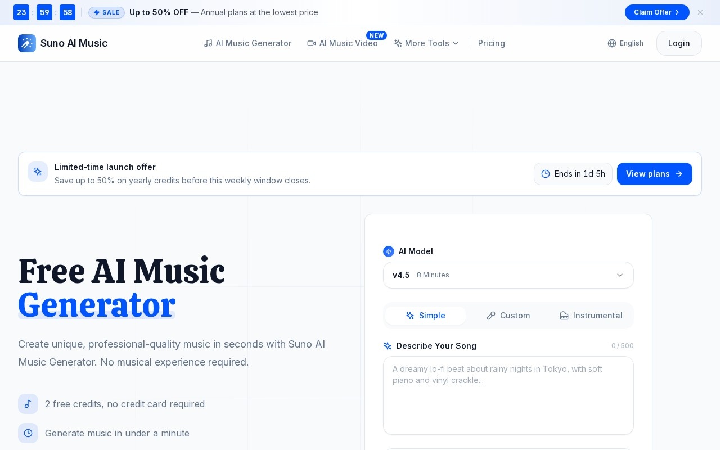The height and width of the screenshot is (450, 720).
Task: Select the Simple mode tab
Action: [425, 316]
